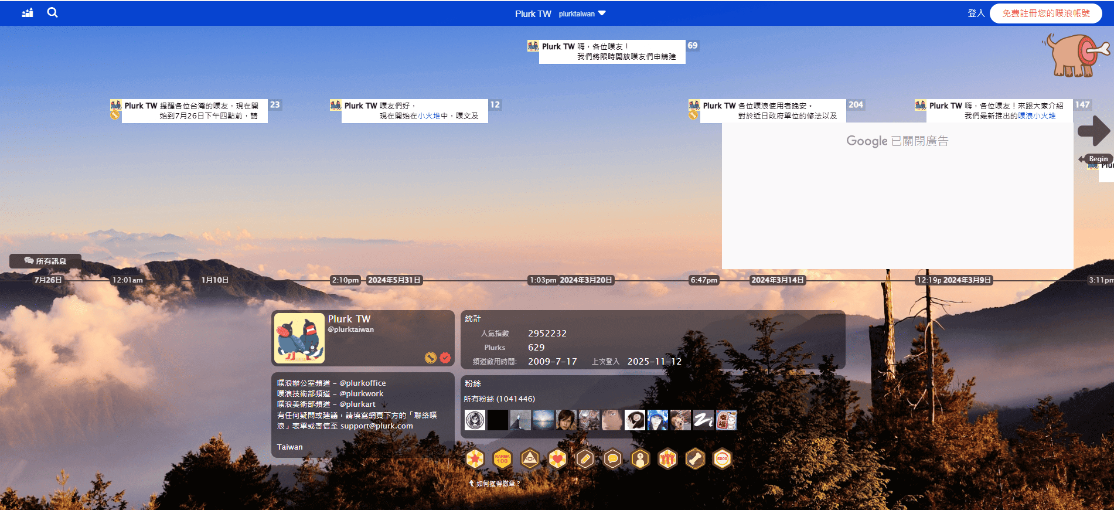Image resolution: width=1114 pixels, height=510 pixels.
Task: Click the 5000 milestone badge
Action: (x=723, y=458)
